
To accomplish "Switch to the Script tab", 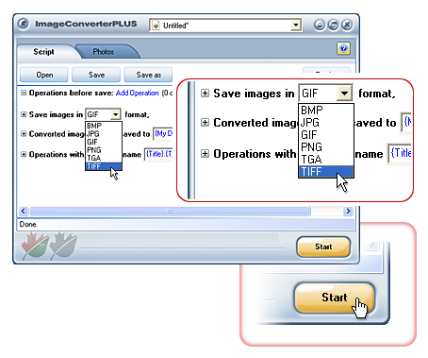I will (43, 52).
